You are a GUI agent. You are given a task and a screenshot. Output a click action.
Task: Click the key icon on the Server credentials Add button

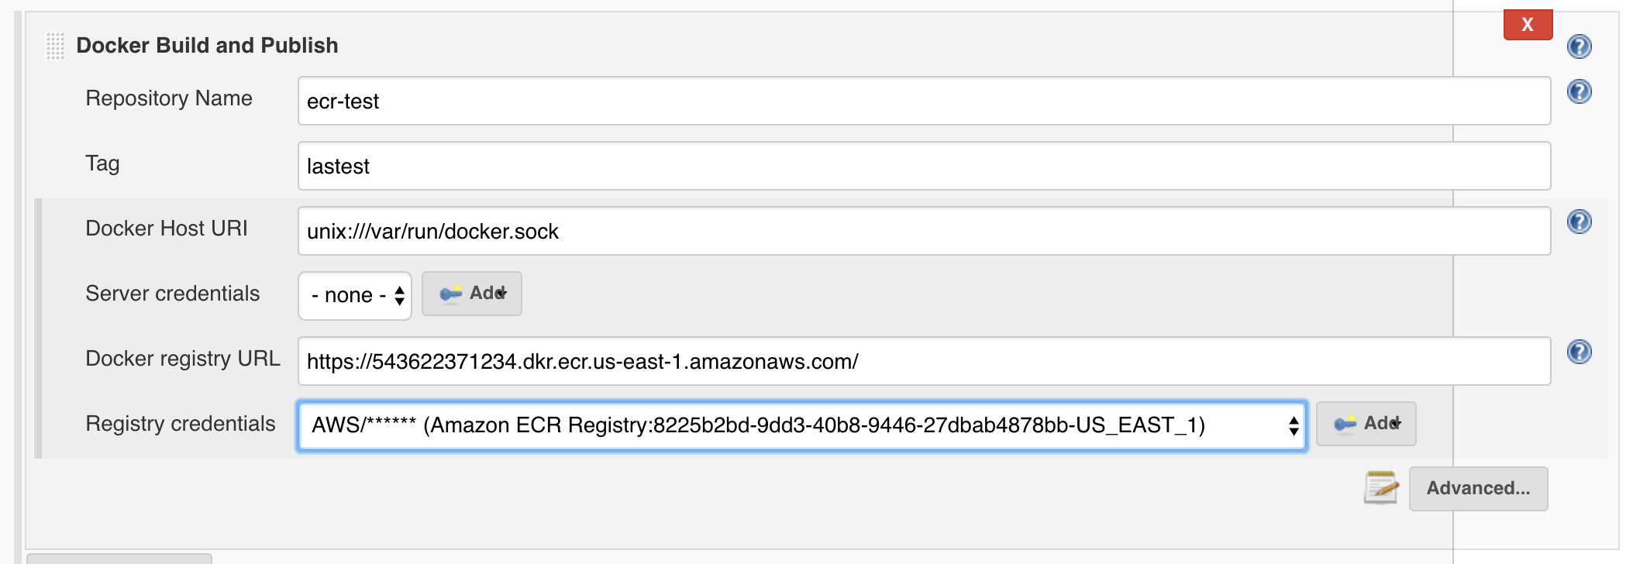point(452,294)
